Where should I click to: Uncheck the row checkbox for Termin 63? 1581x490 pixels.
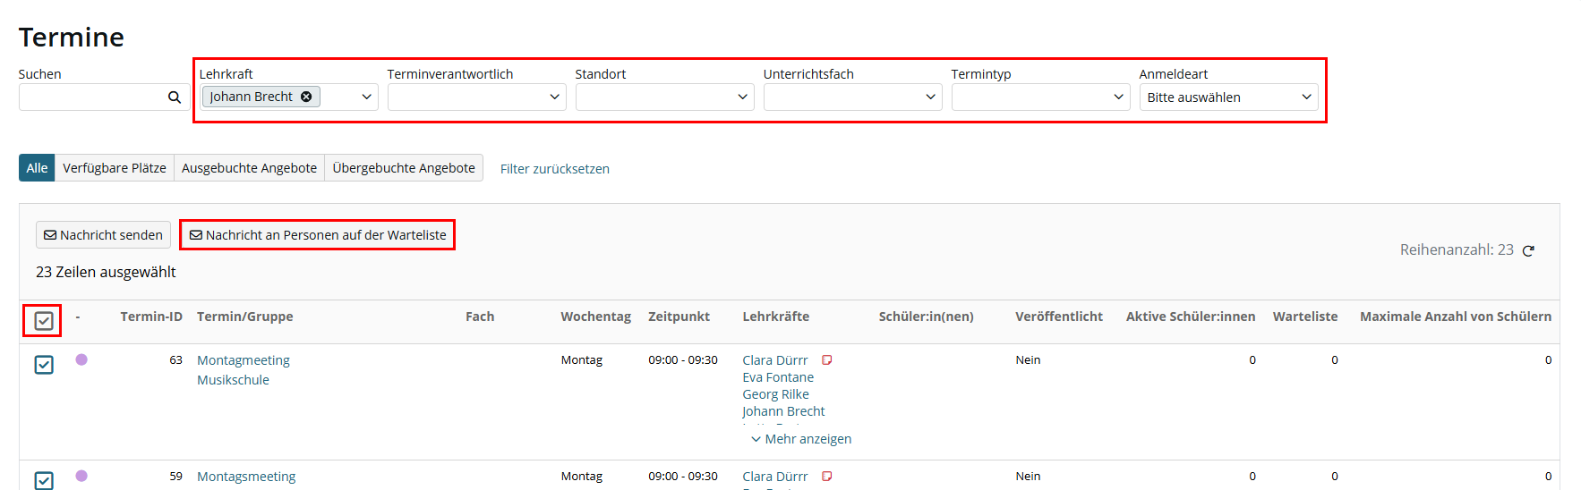(44, 365)
